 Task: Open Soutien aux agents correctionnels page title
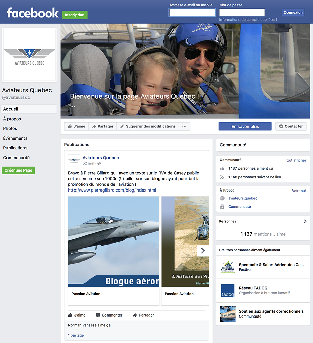[x=271, y=311]
